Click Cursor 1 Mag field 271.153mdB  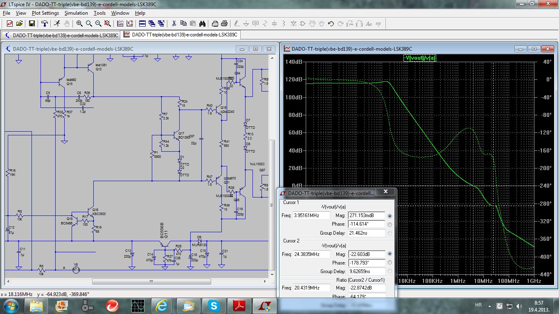[x=366, y=215]
